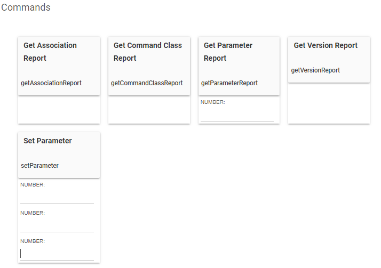Focus the NUMBER field under getParameterReport
The width and height of the screenshot is (381, 268).
coord(237,115)
